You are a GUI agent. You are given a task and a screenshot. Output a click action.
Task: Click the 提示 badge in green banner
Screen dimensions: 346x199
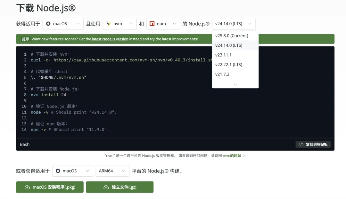(x=25, y=39)
